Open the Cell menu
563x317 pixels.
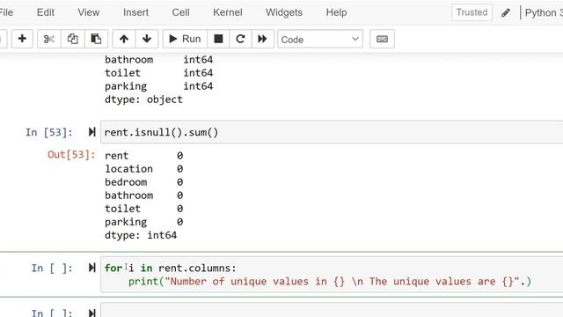tap(180, 12)
